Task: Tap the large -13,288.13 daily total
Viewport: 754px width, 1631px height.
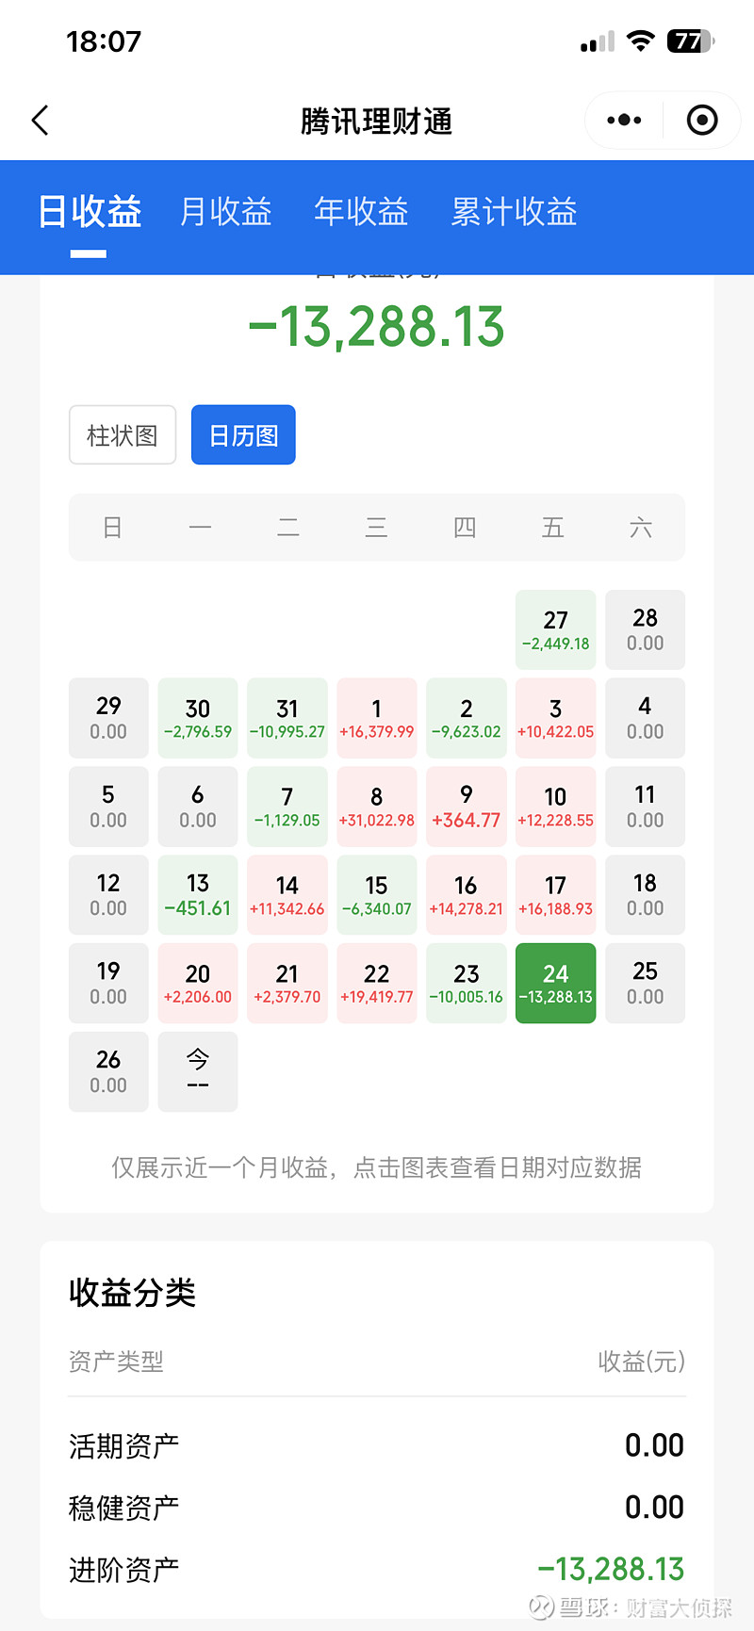Action: [377, 327]
